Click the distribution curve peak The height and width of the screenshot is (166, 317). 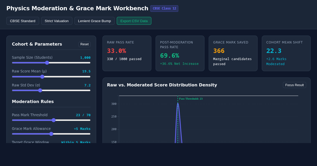[178, 104]
